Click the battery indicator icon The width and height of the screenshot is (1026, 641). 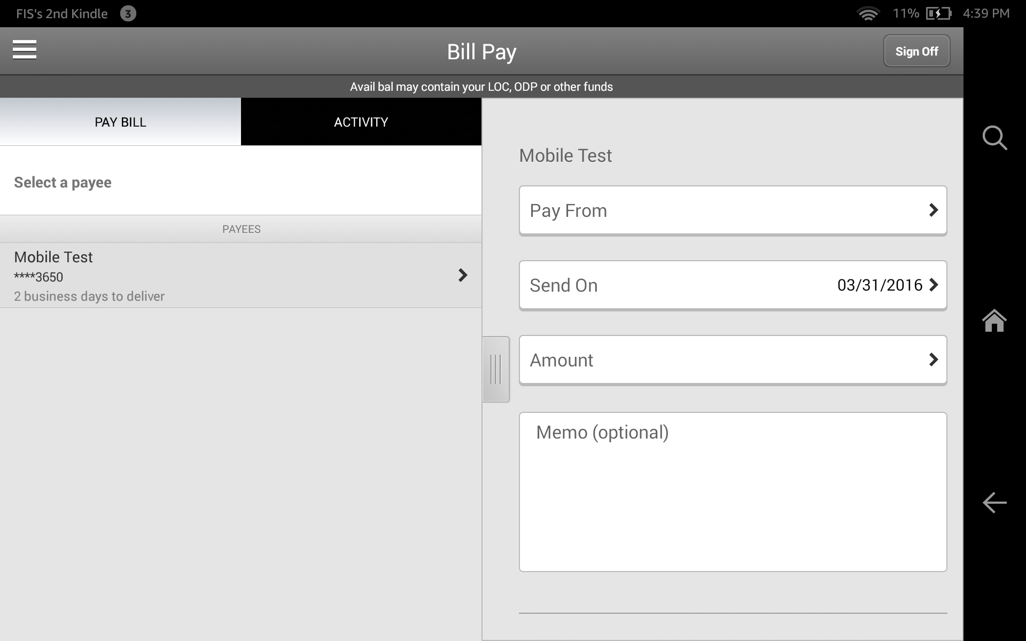coord(938,13)
